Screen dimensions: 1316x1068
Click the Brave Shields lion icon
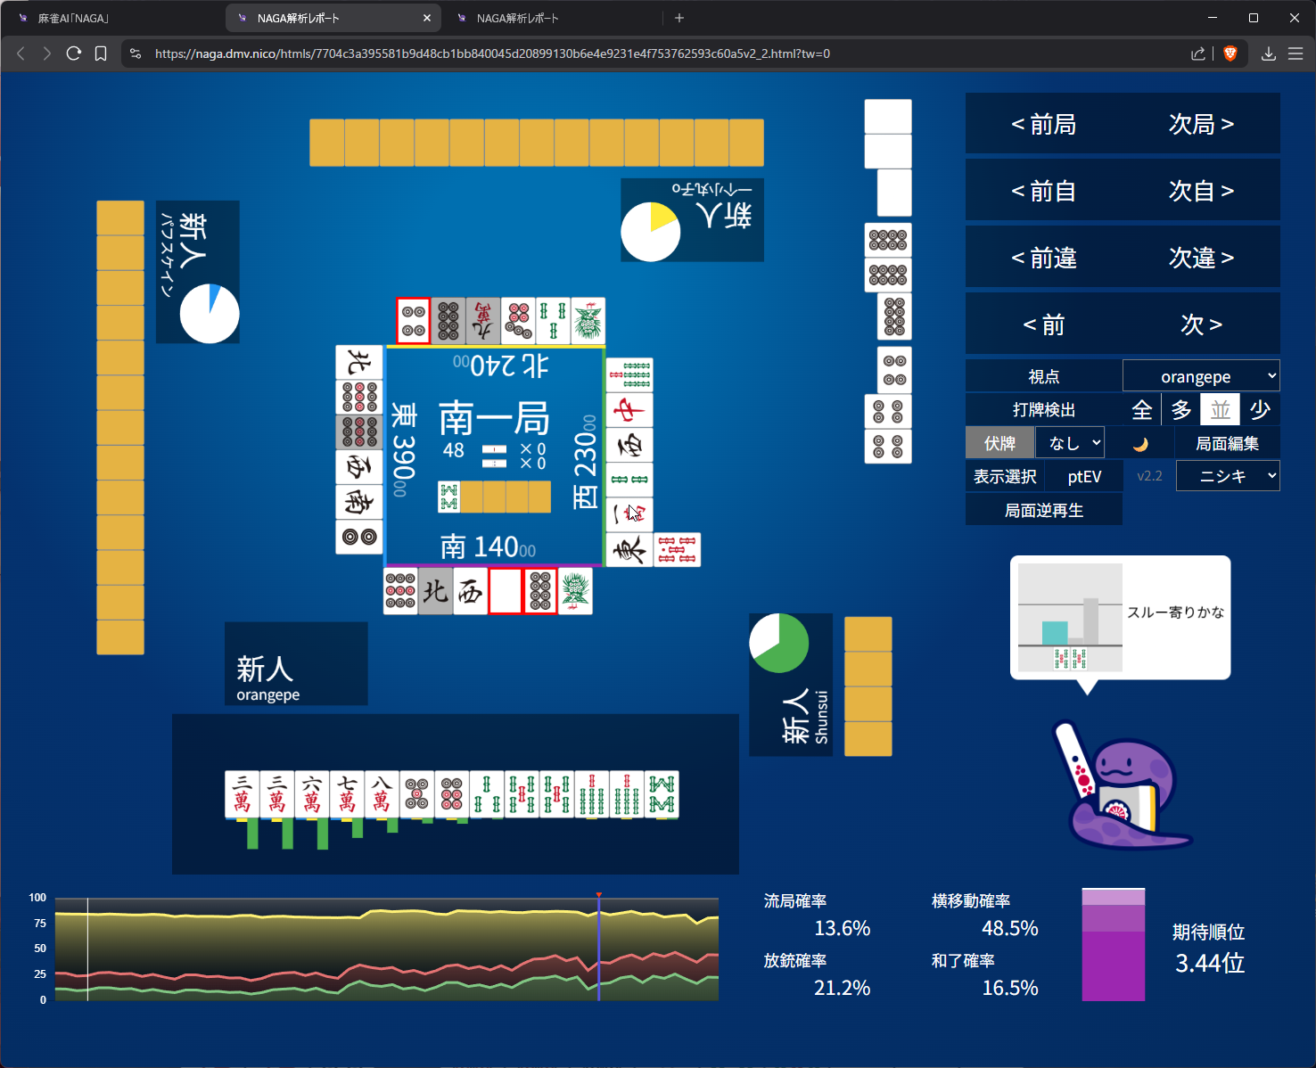click(1230, 53)
